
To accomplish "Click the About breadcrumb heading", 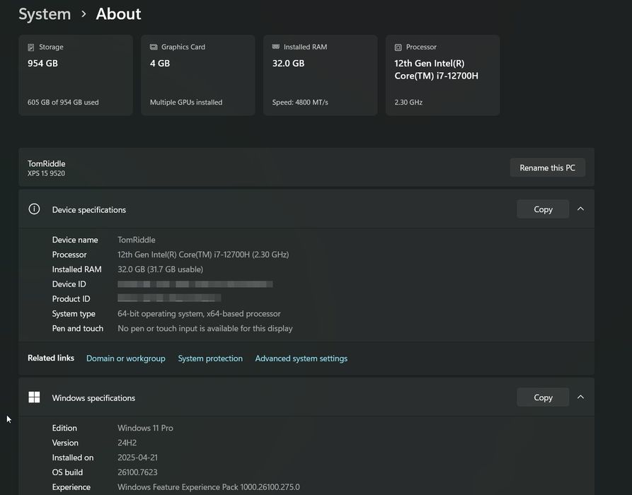I will (x=118, y=14).
